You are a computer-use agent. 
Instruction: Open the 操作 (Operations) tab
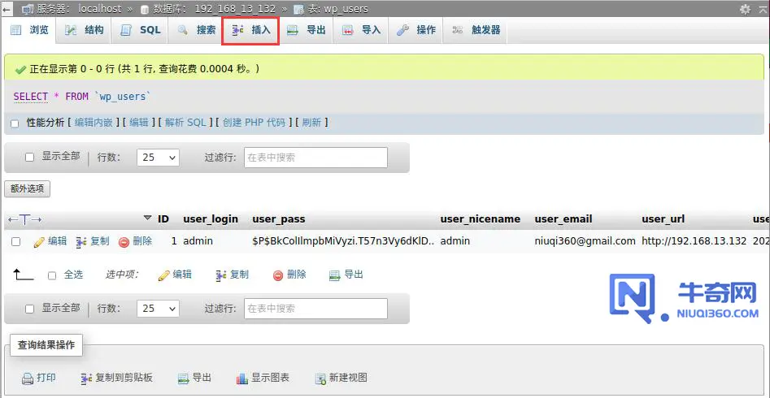(416, 30)
